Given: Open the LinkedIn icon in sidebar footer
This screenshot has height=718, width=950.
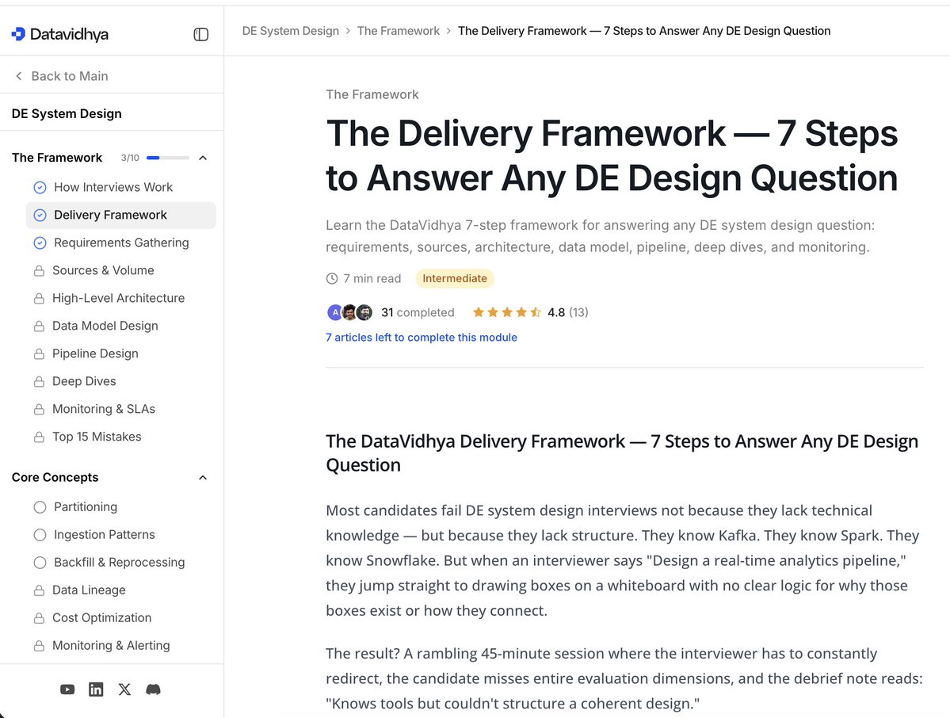Looking at the screenshot, I should [96, 689].
